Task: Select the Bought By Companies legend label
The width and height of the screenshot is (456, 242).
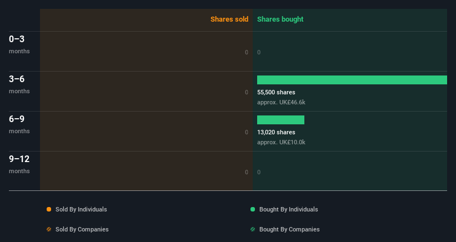Action: [x=289, y=229]
